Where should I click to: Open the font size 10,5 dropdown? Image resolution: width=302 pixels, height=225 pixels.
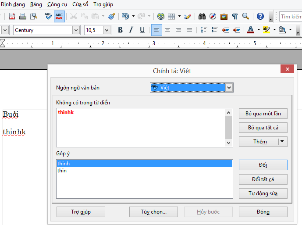[x=107, y=30]
